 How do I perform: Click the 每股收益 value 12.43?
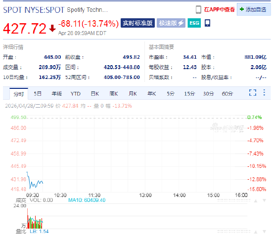coord(190,67)
